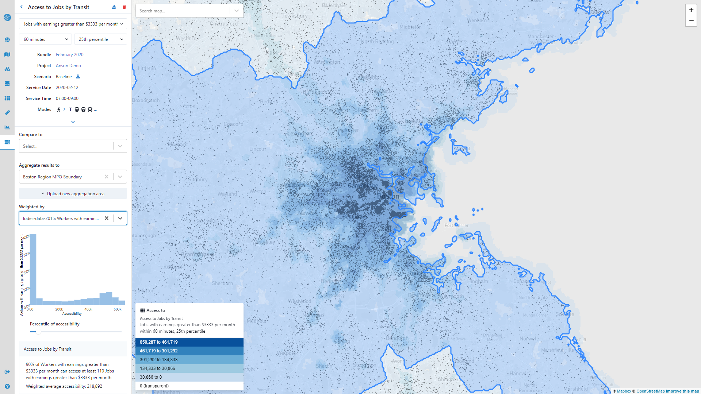701x394 pixels.
Task: Select the February 2020 bundle link
Action: pyautogui.click(x=70, y=54)
